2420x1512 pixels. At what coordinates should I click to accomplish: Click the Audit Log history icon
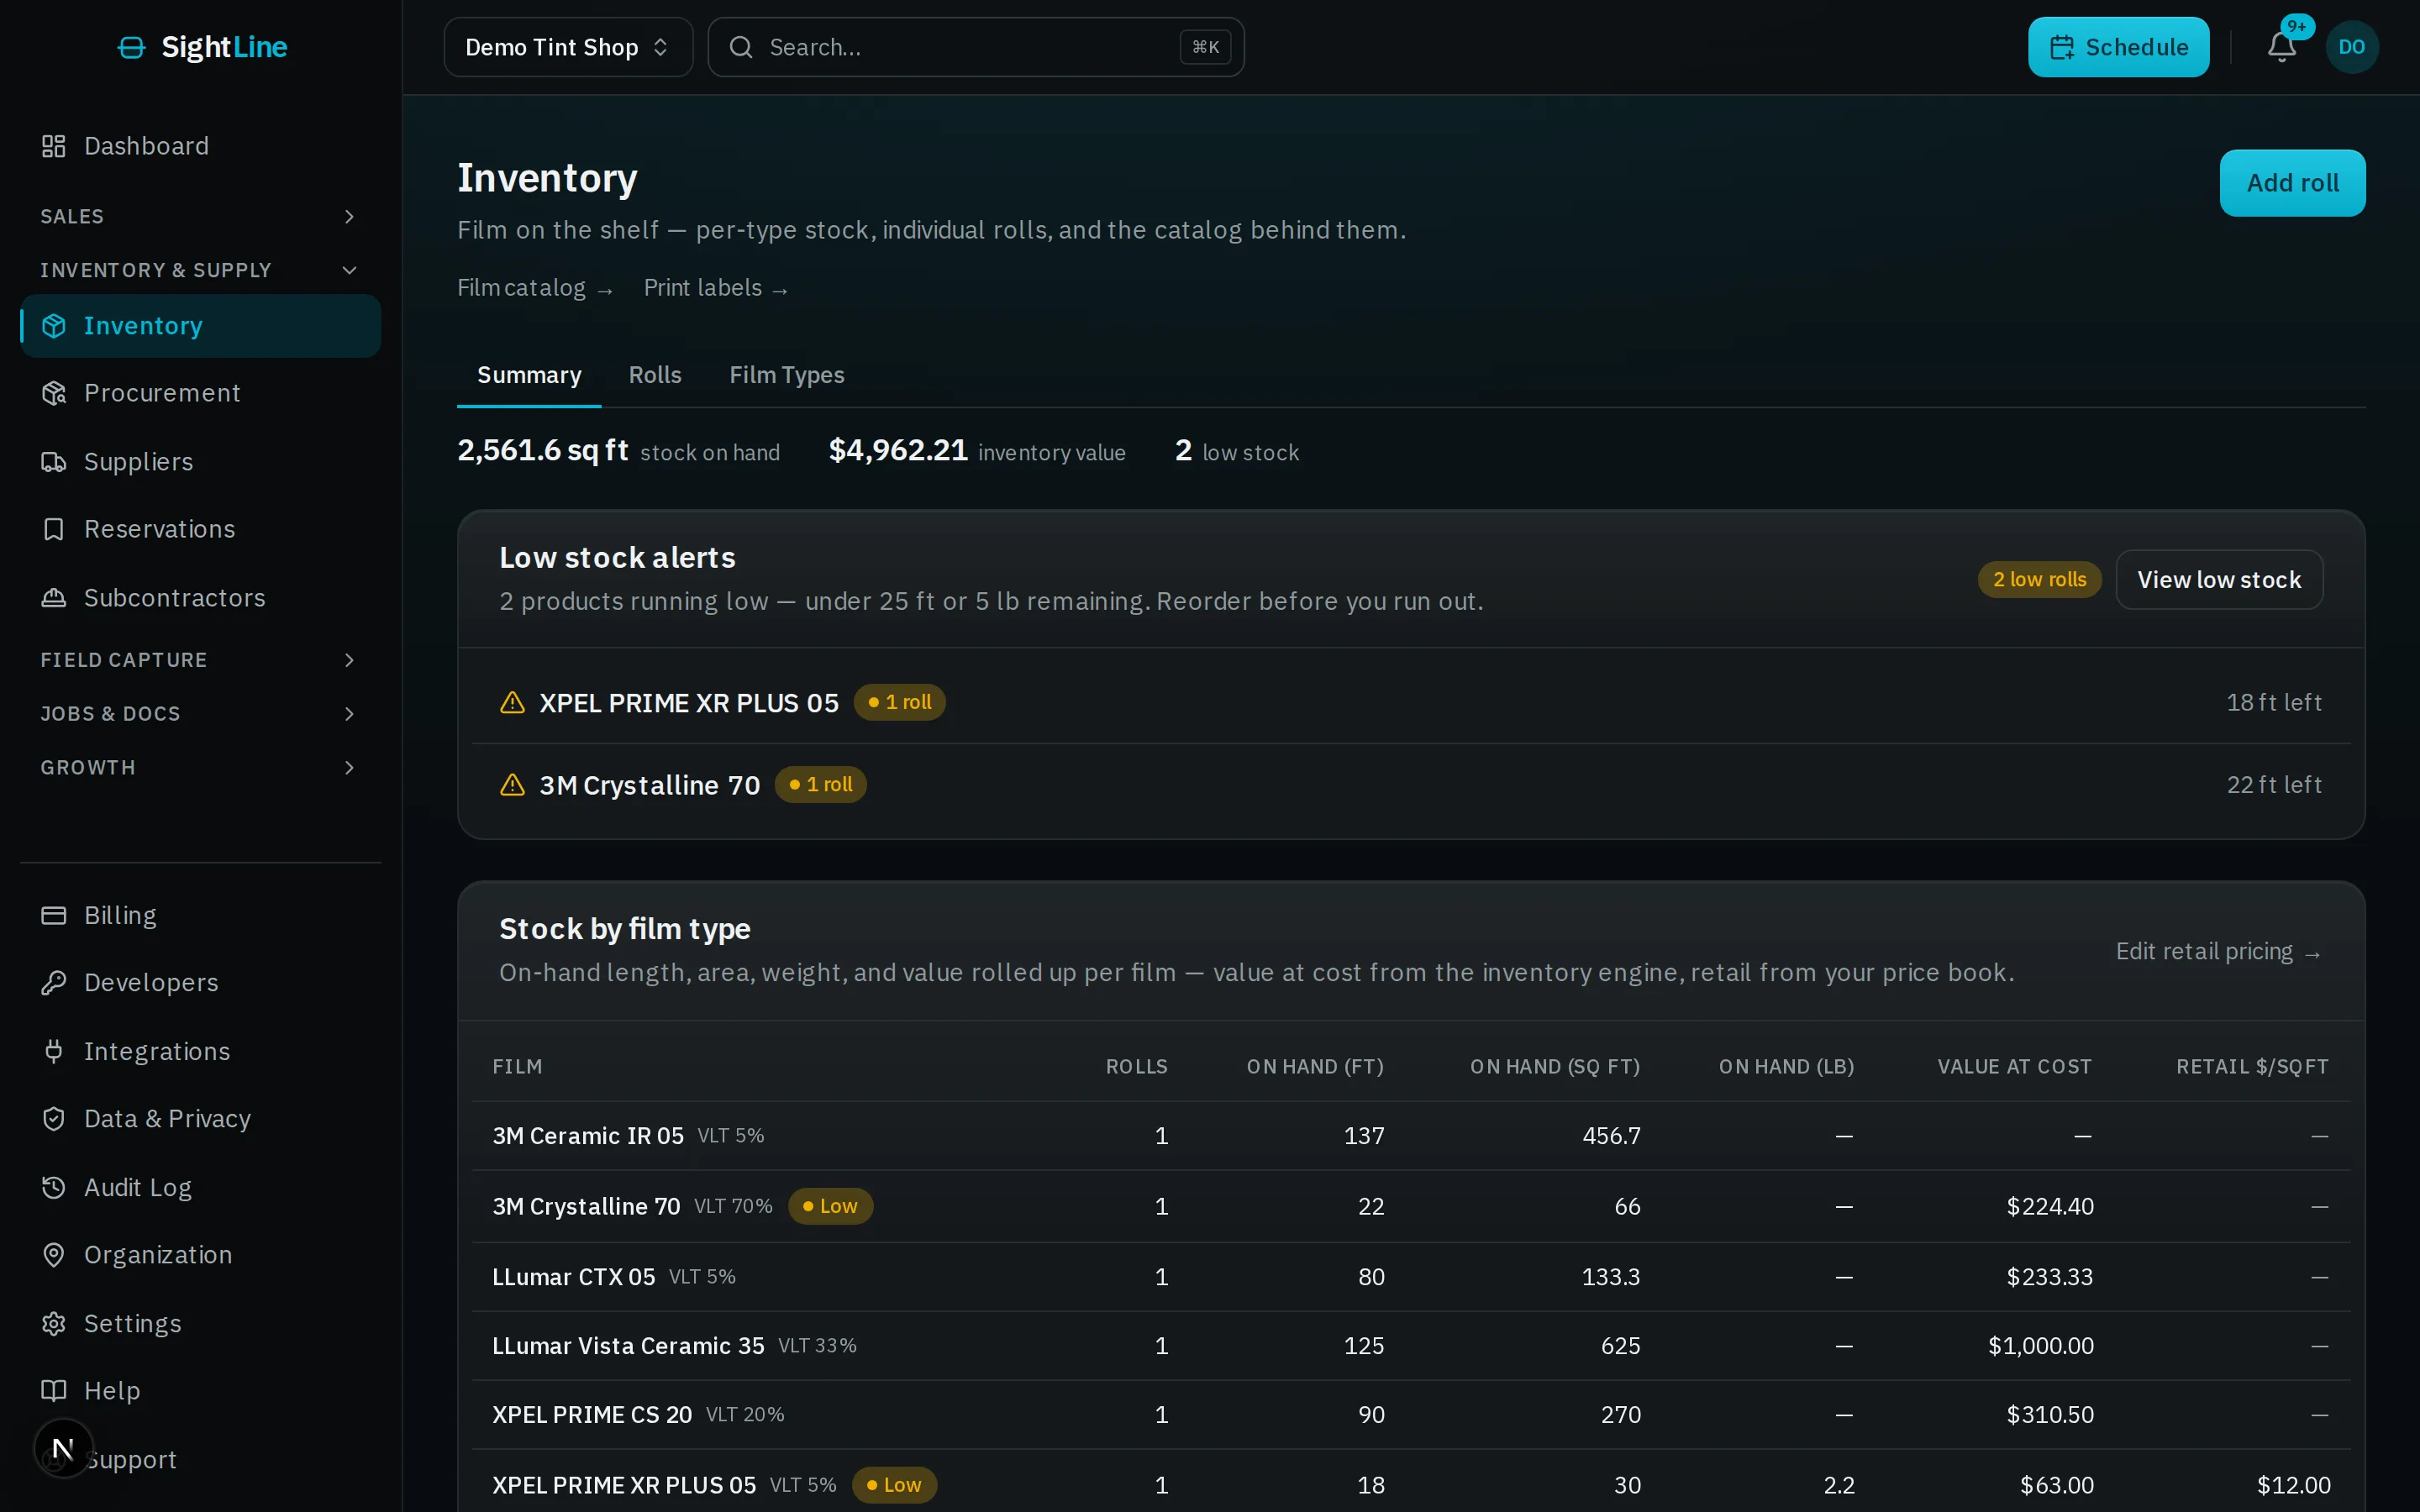click(54, 1187)
